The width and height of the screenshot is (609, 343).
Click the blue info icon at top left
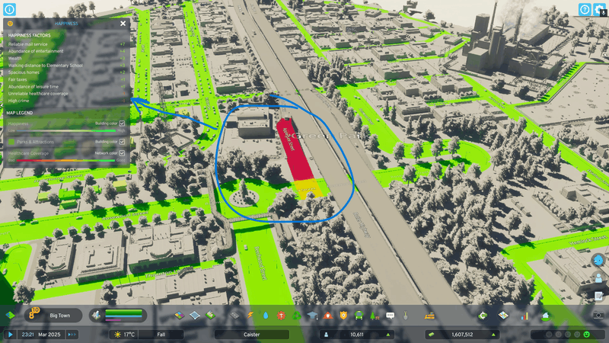click(9, 9)
